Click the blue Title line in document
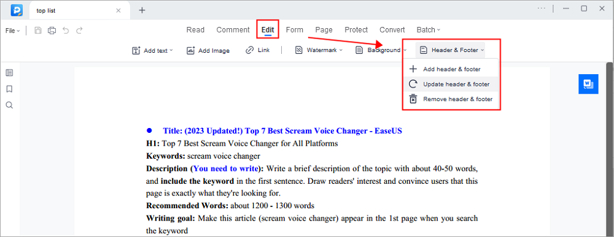 282,131
